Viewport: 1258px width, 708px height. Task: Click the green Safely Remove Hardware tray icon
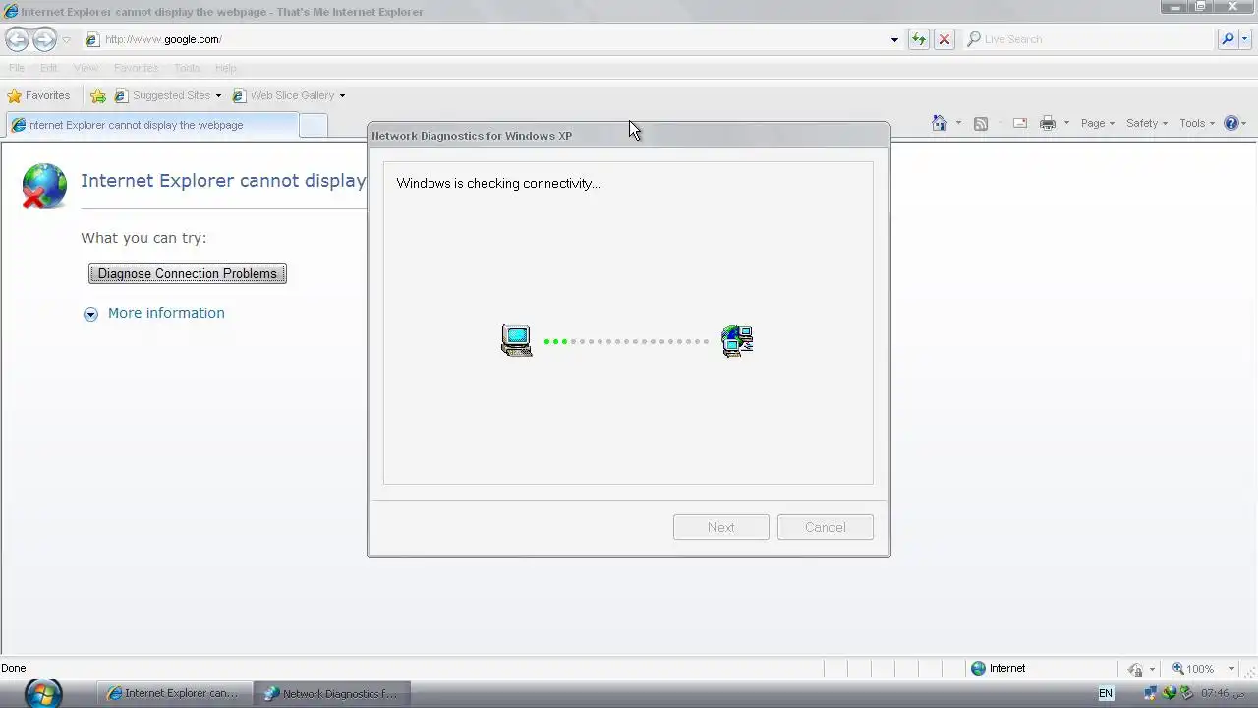click(x=1186, y=693)
